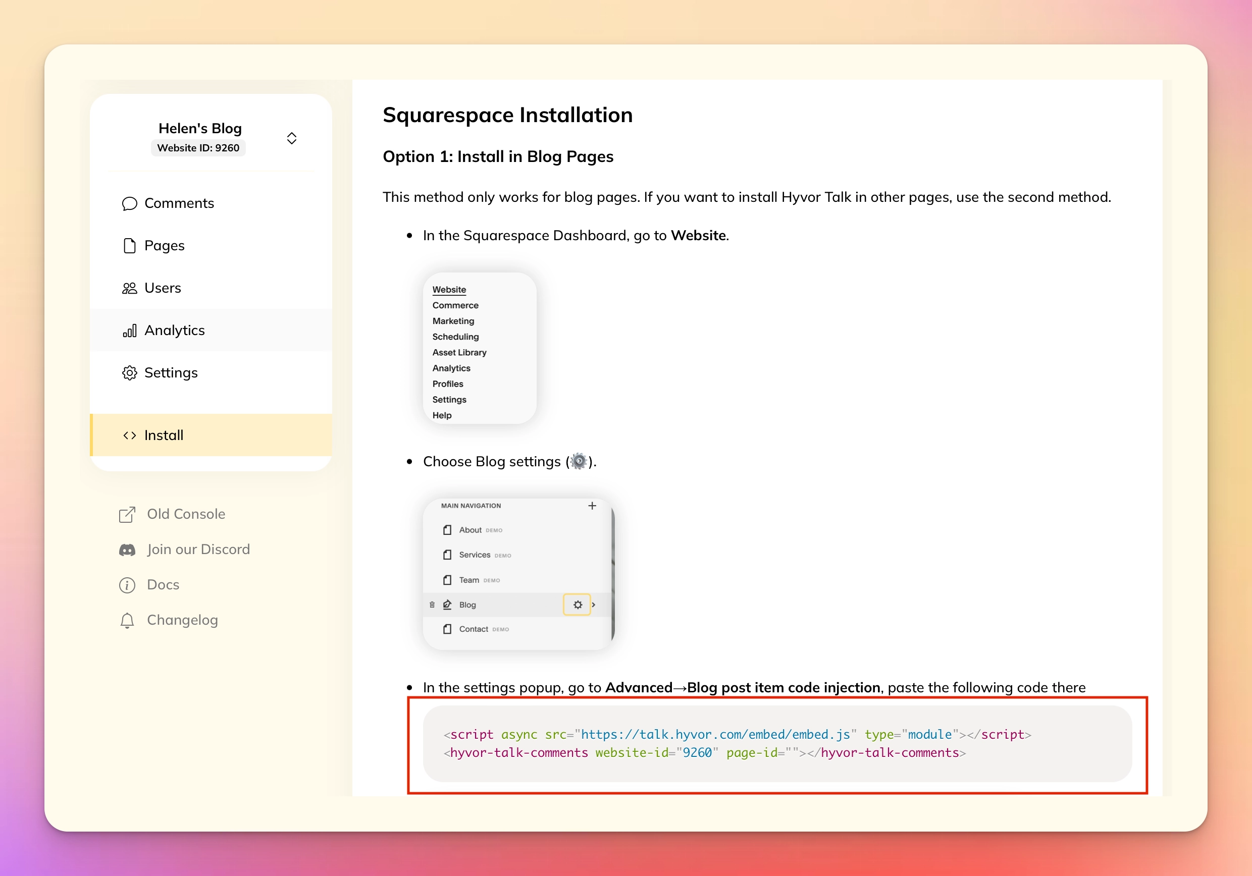Click the Analytics bar chart icon

pyautogui.click(x=129, y=331)
